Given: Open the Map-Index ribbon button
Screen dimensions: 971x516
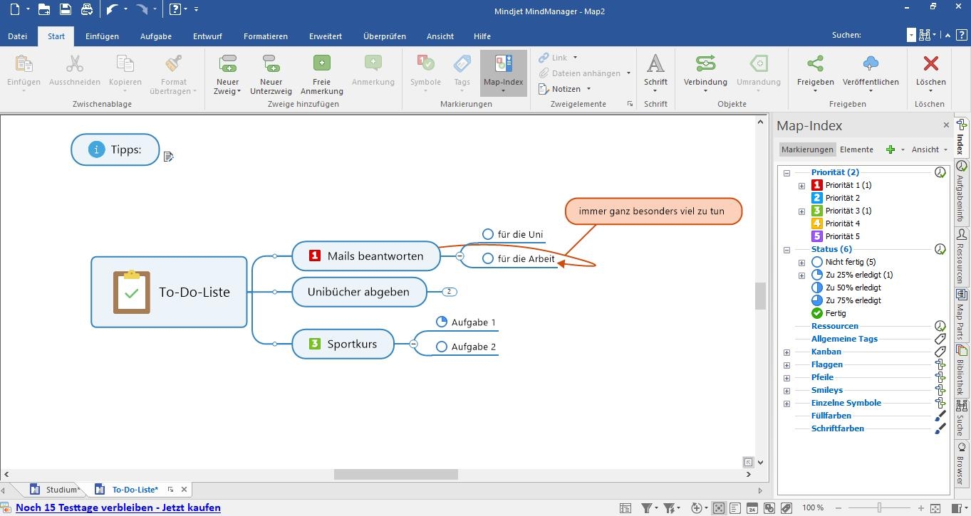Looking at the screenshot, I should pos(503,64).
